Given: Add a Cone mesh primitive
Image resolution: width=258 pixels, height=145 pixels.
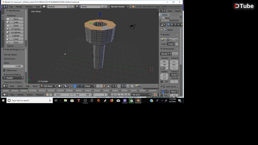Looking at the screenshot, I should pyautogui.click(x=15, y=39).
